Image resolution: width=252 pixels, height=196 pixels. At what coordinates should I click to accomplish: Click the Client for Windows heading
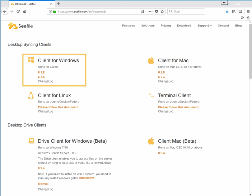58,60
